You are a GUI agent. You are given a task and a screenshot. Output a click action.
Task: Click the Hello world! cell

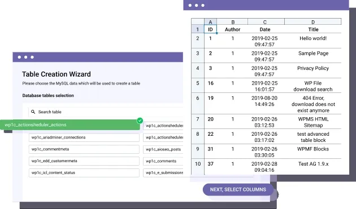tap(313, 41)
